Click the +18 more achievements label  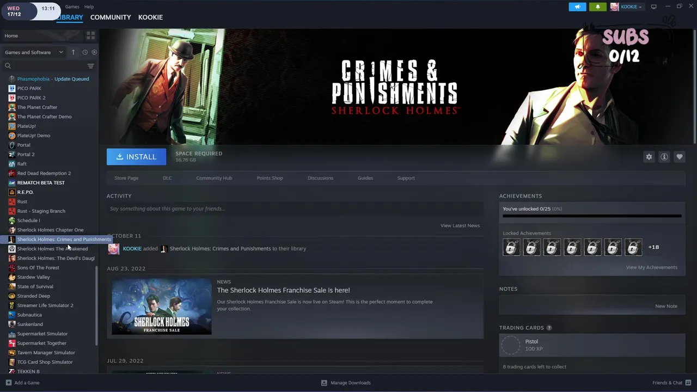[x=653, y=247]
